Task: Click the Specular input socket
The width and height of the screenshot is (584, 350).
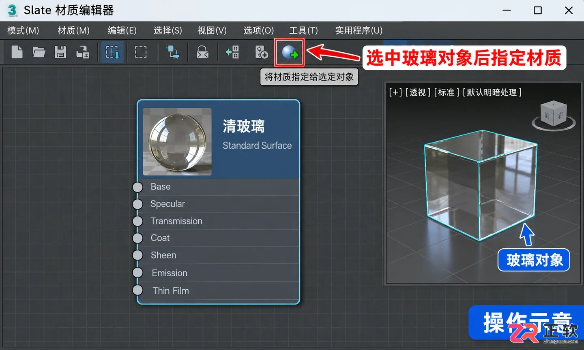Action: [138, 204]
